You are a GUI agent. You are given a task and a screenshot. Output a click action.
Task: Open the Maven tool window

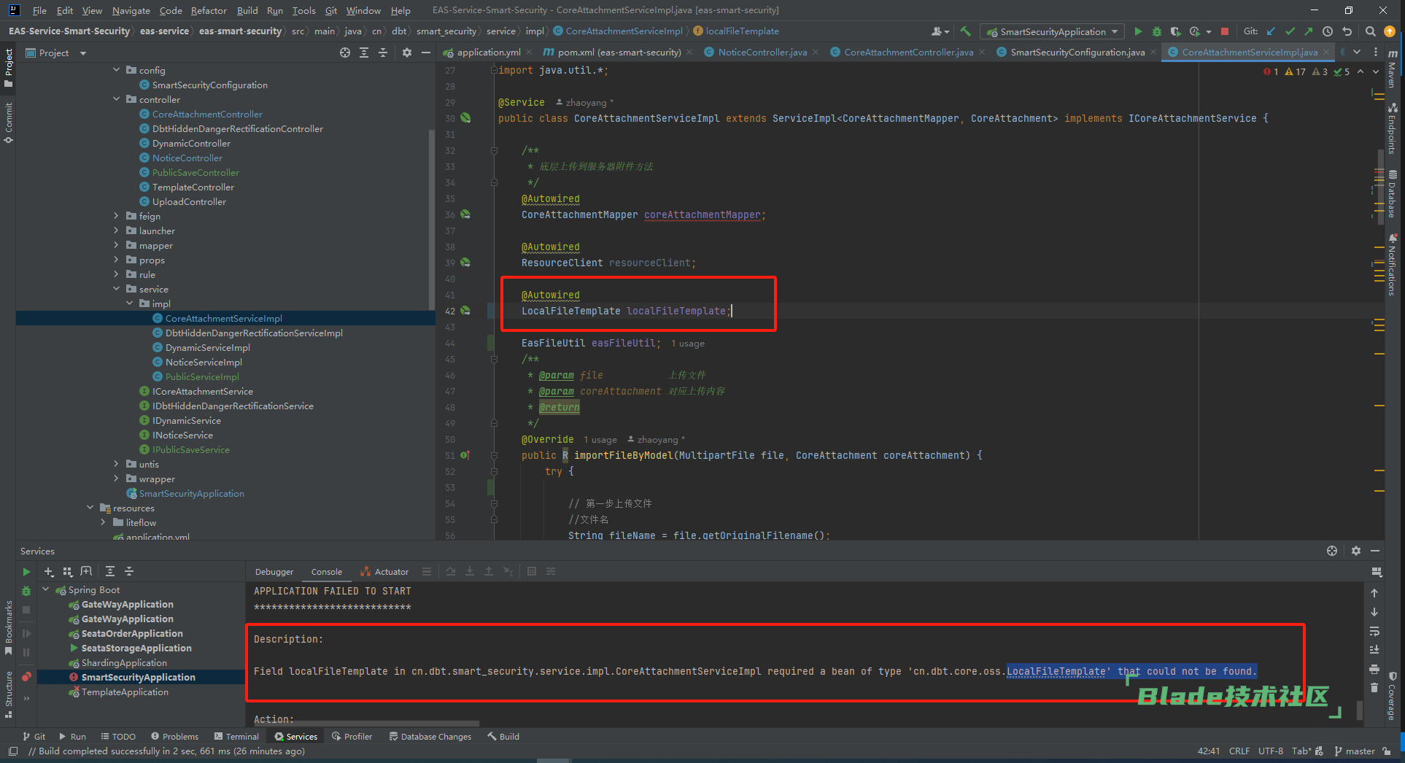[1393, 68]
